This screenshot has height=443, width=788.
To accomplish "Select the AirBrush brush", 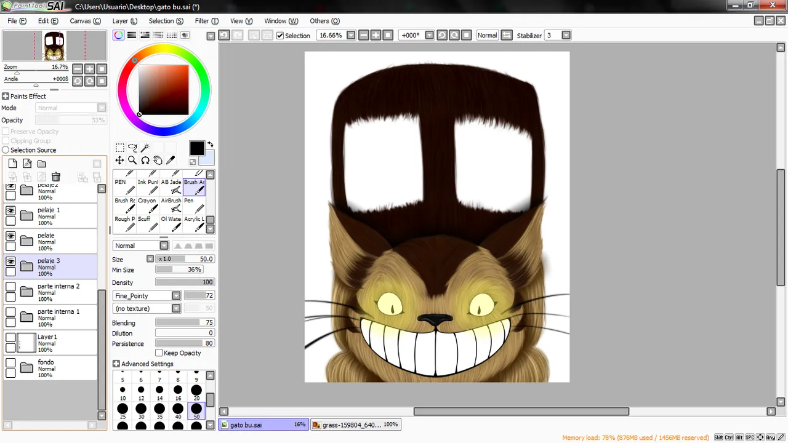I will 171,204.
